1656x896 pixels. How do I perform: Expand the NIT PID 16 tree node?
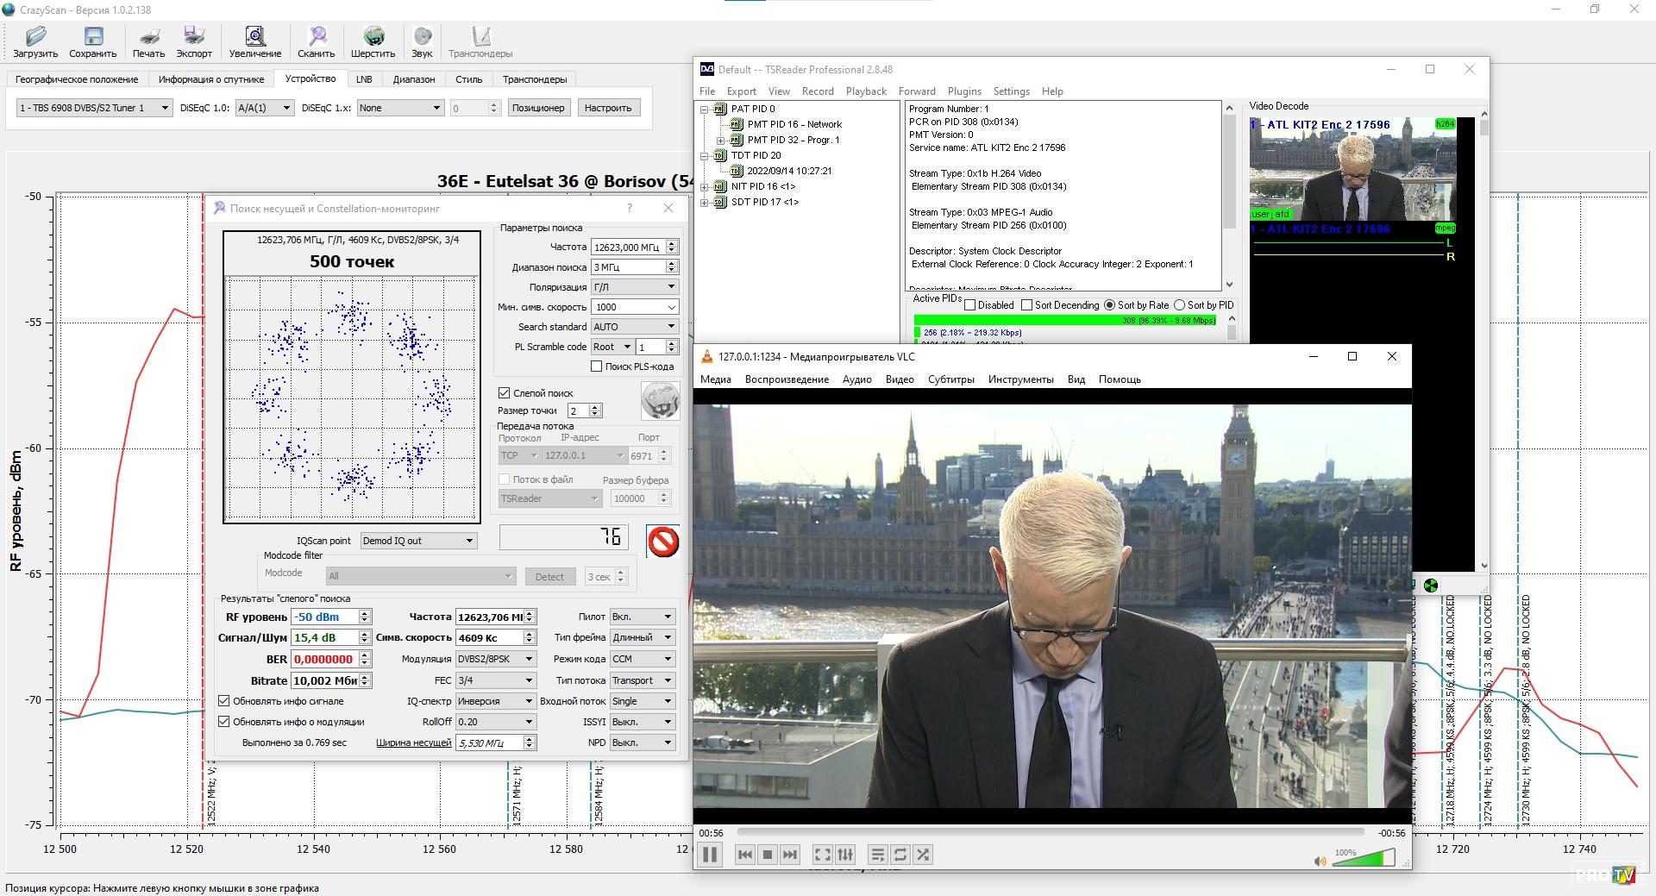coord(705,186)
